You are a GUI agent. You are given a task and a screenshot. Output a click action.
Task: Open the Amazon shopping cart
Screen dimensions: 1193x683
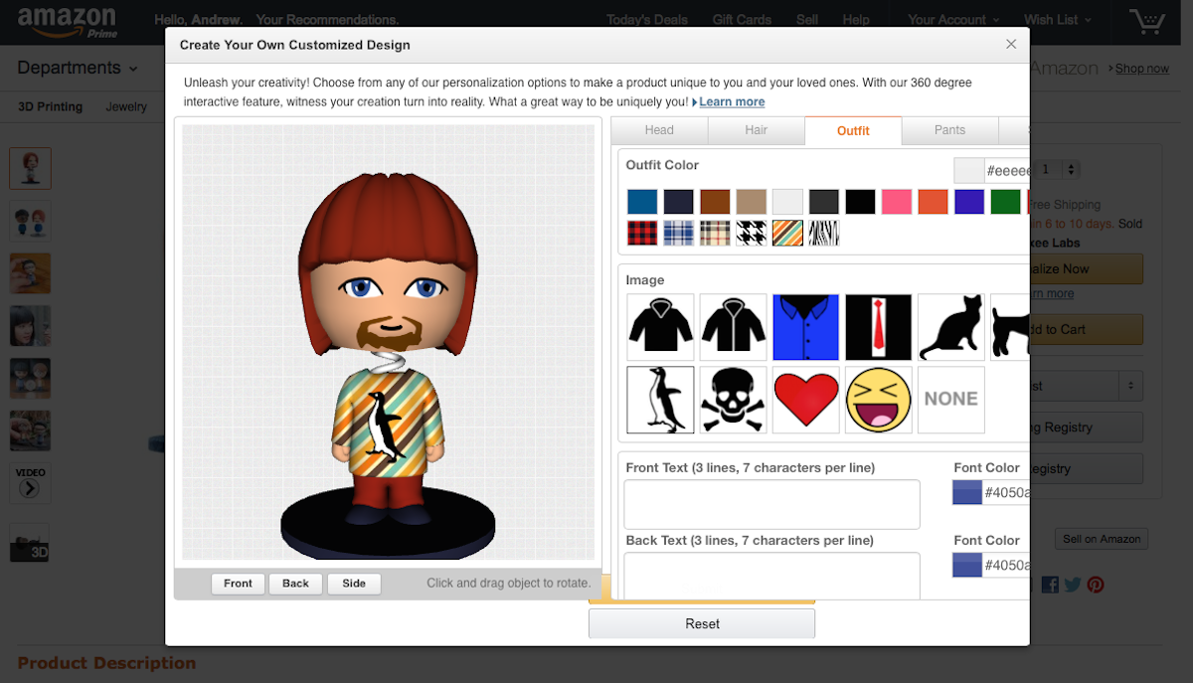coord(1146,21)
